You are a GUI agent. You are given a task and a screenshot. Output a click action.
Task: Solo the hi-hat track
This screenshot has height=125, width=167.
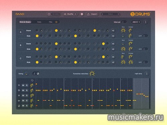(27, 90)
